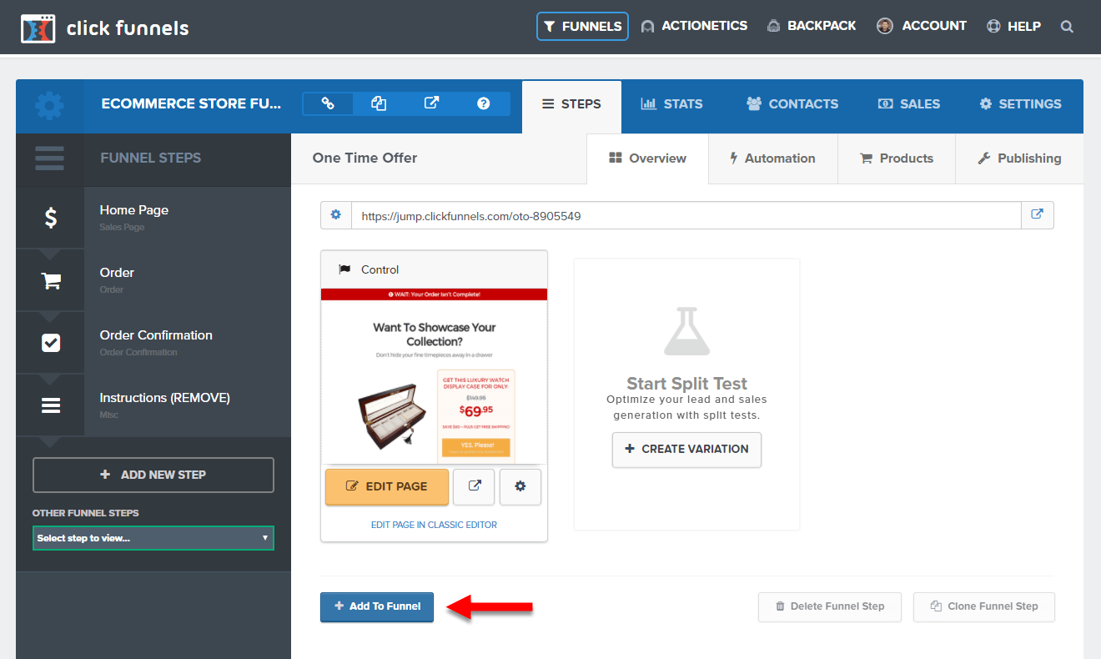1101x659 pixels.
Task: Click the Order shopping cart icon
Action: click(50, 281)
